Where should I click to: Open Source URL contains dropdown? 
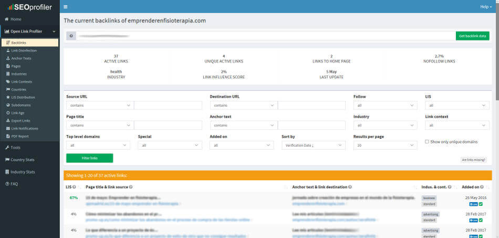click(x=100, y=105)
